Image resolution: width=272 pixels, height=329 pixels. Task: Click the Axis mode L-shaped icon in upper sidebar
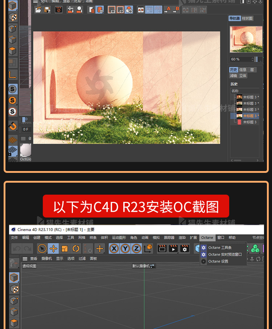[x=13, y=75]
